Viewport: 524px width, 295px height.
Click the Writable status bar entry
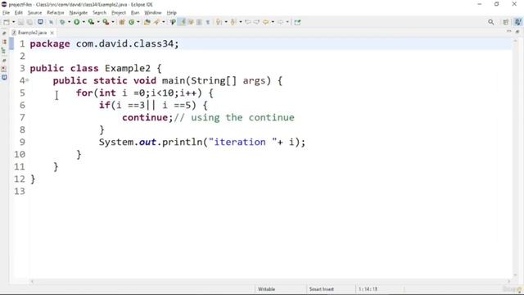click(x=266, y=289)
